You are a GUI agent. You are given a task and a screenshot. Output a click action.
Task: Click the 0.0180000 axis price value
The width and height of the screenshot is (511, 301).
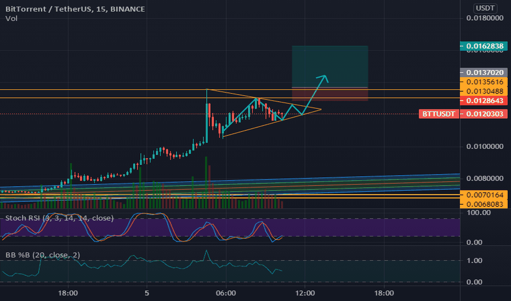[485, 18]
